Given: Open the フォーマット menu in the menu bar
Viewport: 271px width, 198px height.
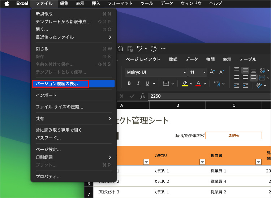Looking at the screenshot, I should click(x=120, y=4).
